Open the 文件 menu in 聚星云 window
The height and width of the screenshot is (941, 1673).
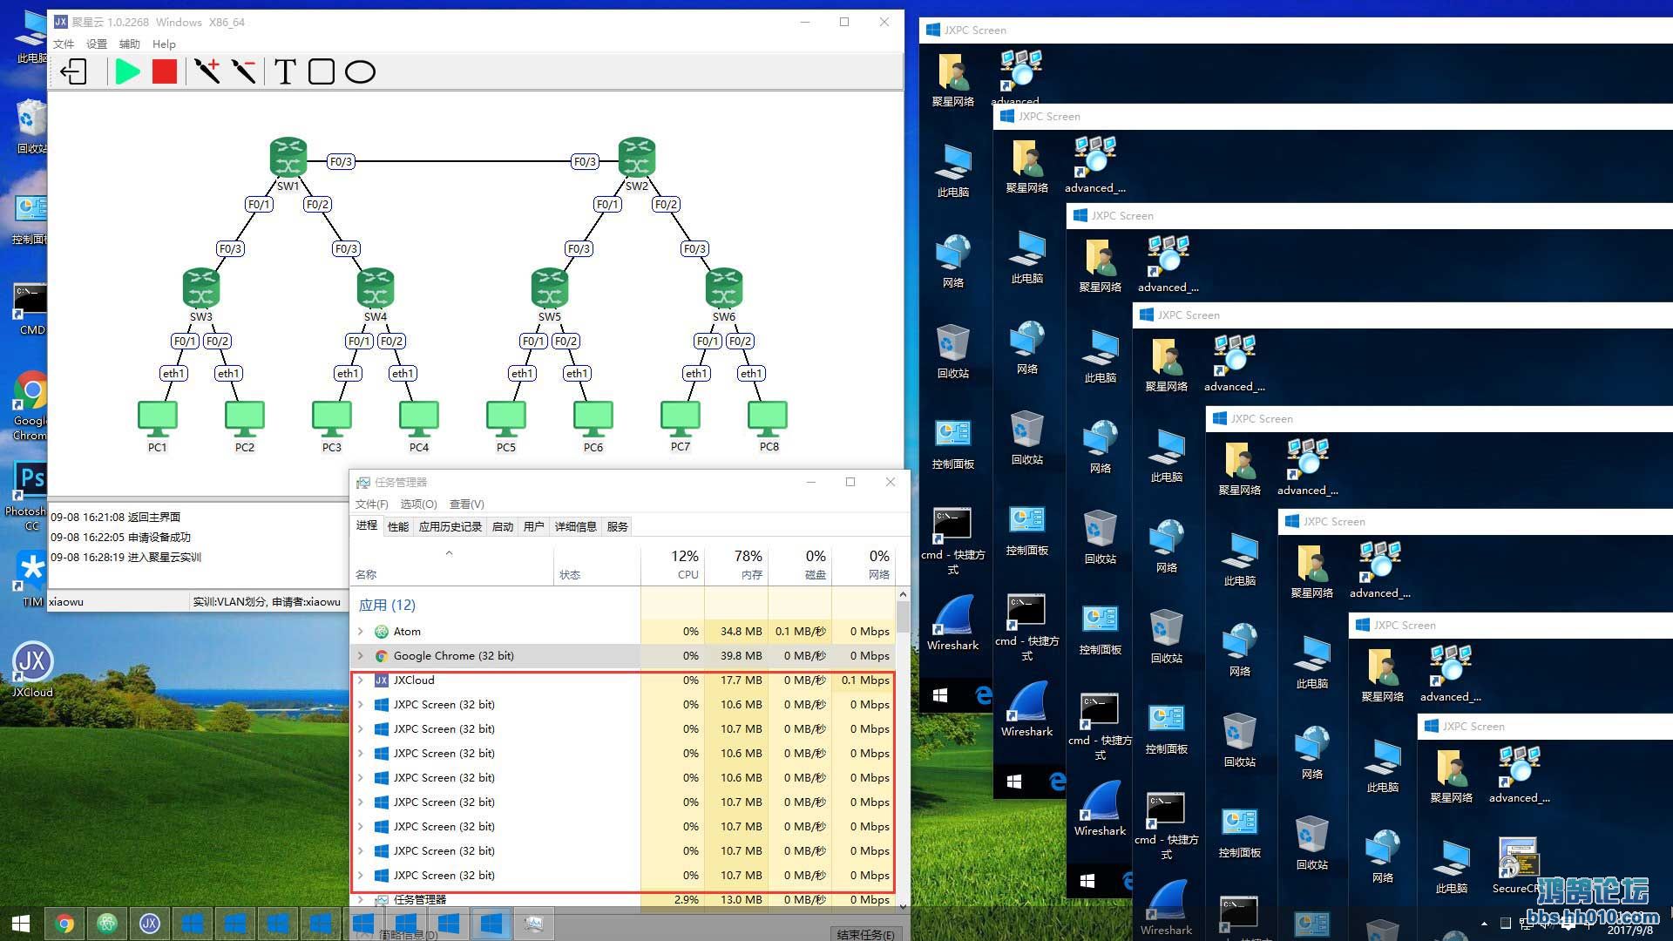pos(64,44)
